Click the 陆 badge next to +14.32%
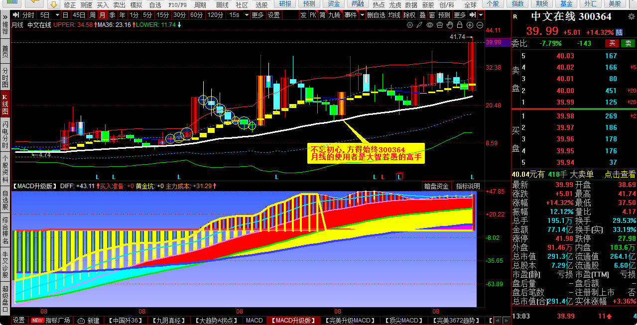637x325 pixels. [619, 32]
